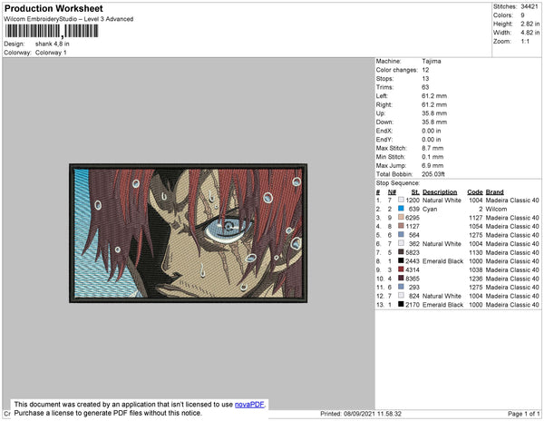
Task: Pick the red swatch beside 4314
Action: (x=401, y=269)
